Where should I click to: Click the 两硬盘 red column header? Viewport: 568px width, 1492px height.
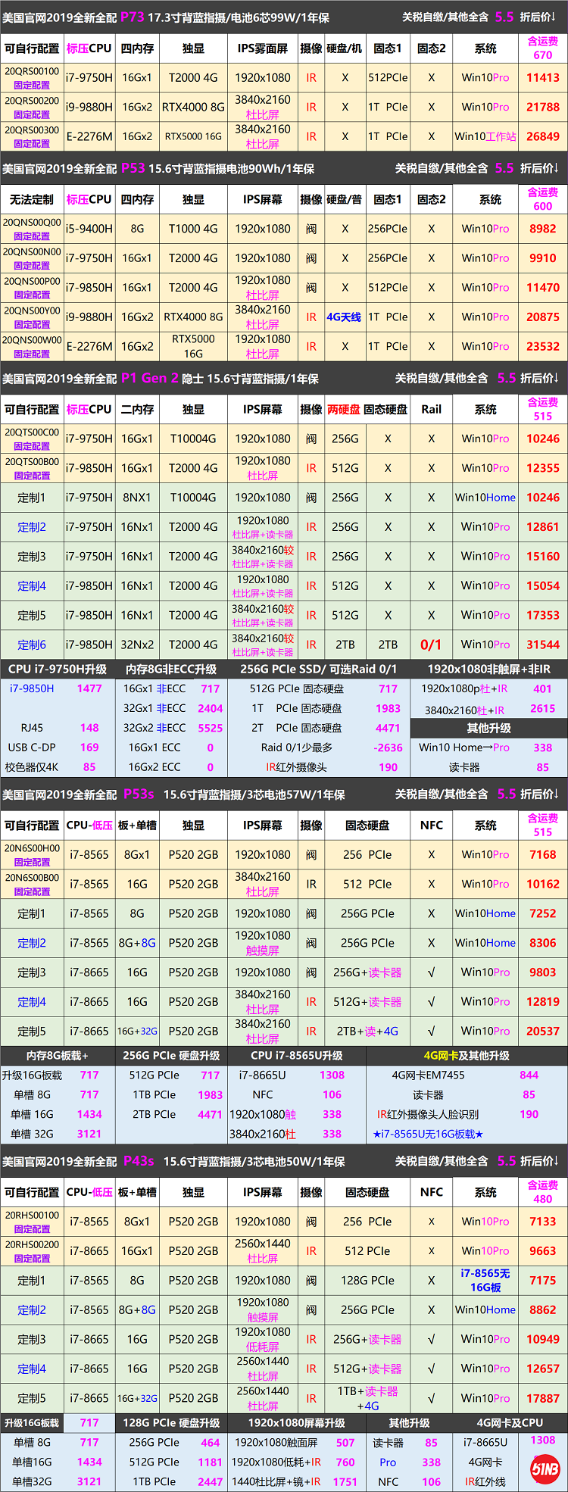pos(343,409)
